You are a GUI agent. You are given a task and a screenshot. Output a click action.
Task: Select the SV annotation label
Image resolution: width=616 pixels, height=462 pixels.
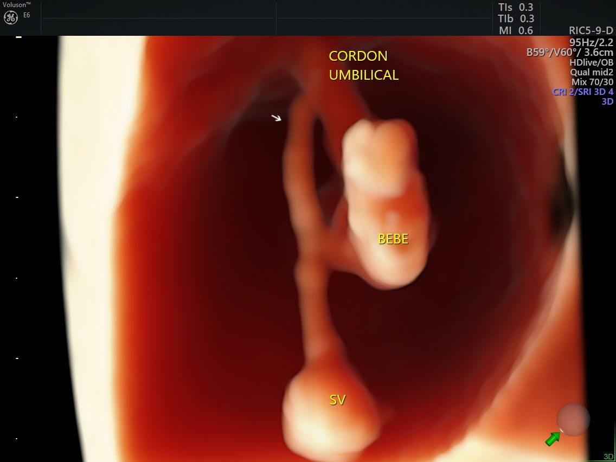[x=337, y=400]
